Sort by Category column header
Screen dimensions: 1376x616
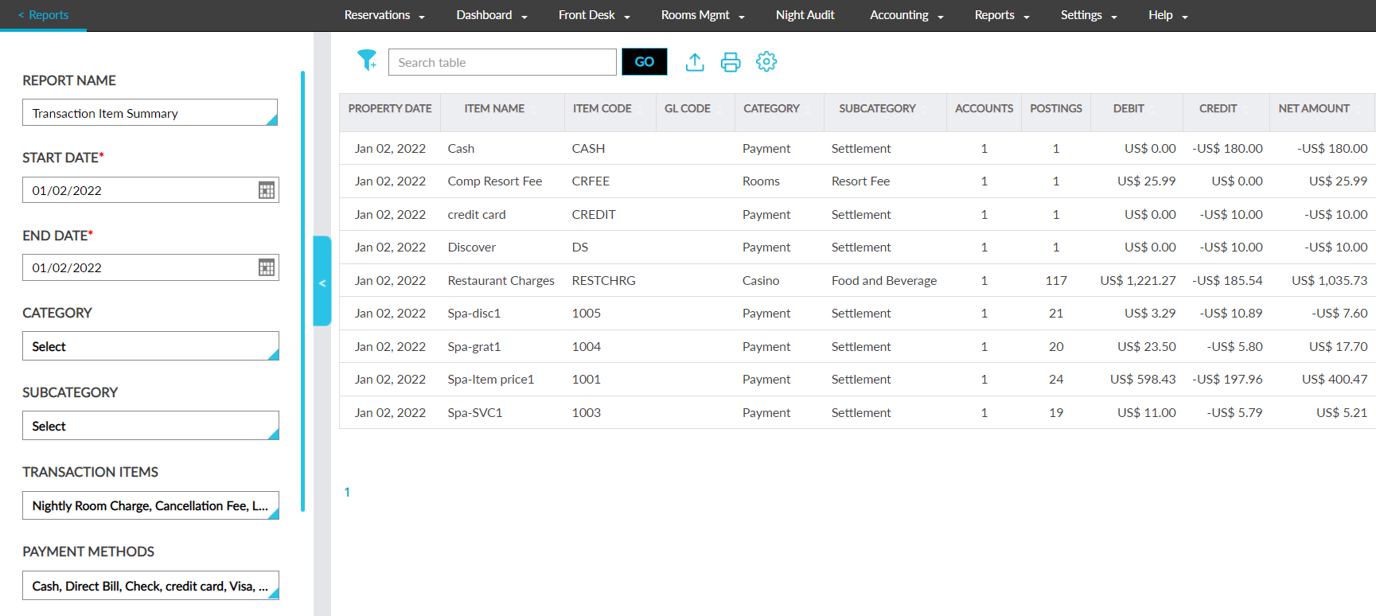(x=771, y=109)
